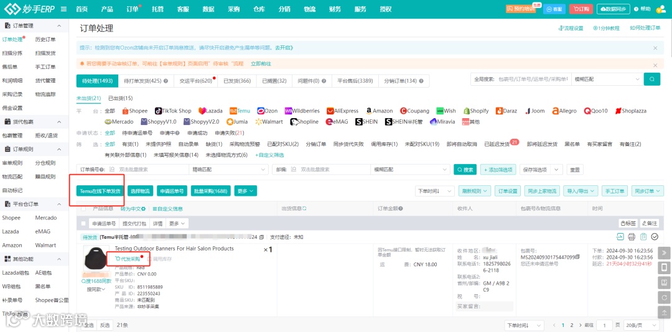Filter orders by TikTok Shop platform

click(x=173, y=111)
